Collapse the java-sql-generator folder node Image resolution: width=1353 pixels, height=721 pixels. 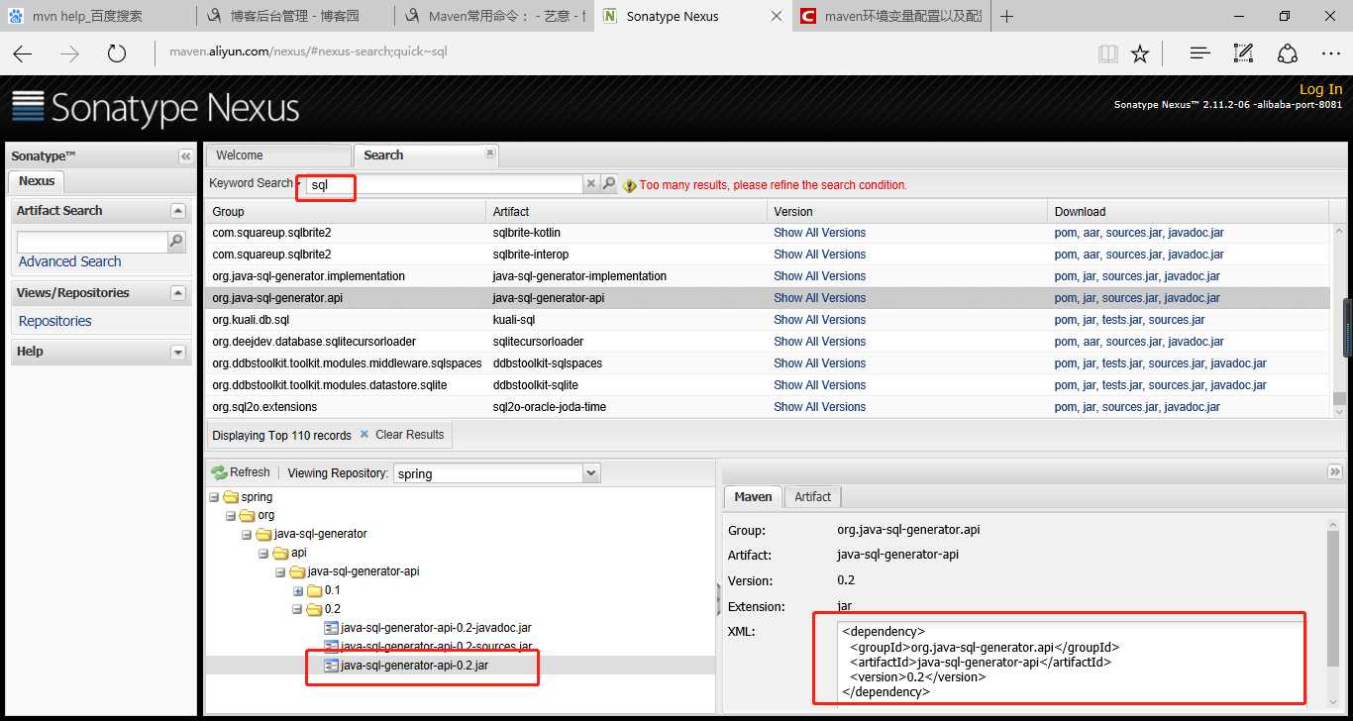point(248,534)
